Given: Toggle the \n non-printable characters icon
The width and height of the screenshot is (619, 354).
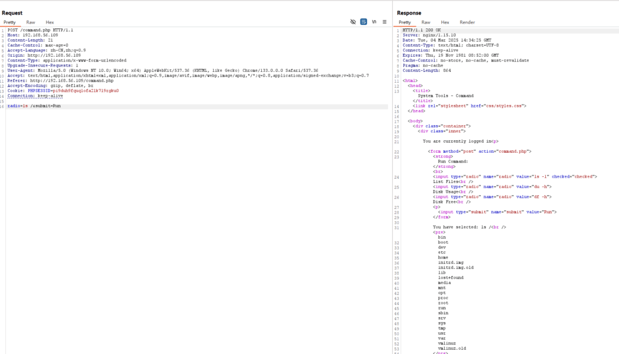Looking at the screenshot, I should 374,22.
